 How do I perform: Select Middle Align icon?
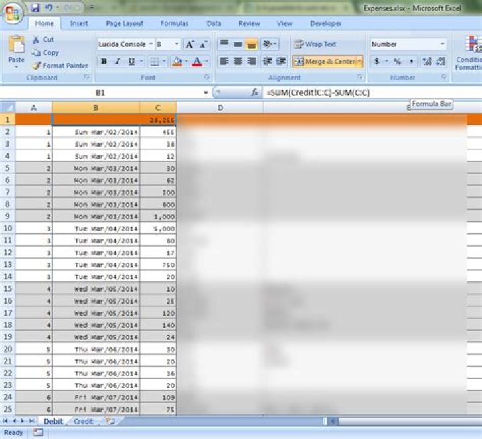click(x=238, y=44)
